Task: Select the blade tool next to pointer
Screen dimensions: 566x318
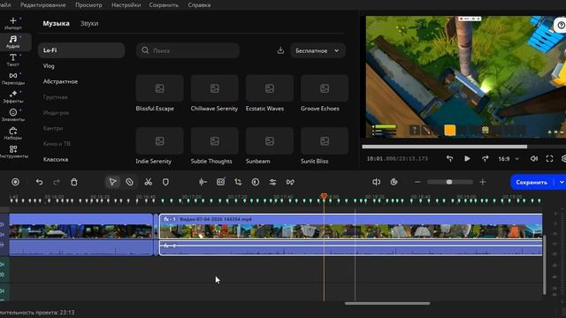Action: (130, 182)
